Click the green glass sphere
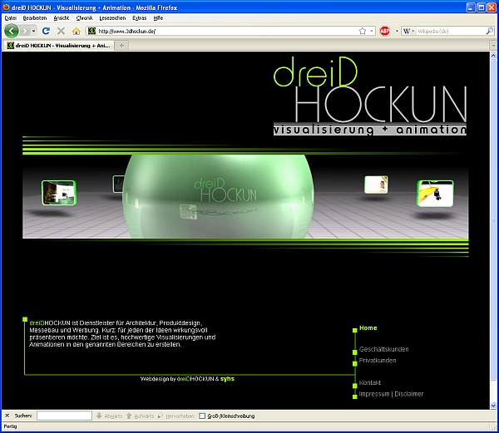Screen dimensions: 499x433 (219, 196)
